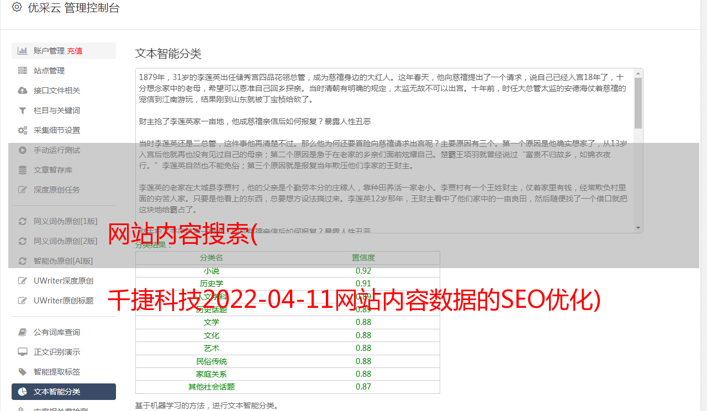Screen dimensions: 707x411
Task: Click the 民俗传统 category cell
Action: (212, 361)
